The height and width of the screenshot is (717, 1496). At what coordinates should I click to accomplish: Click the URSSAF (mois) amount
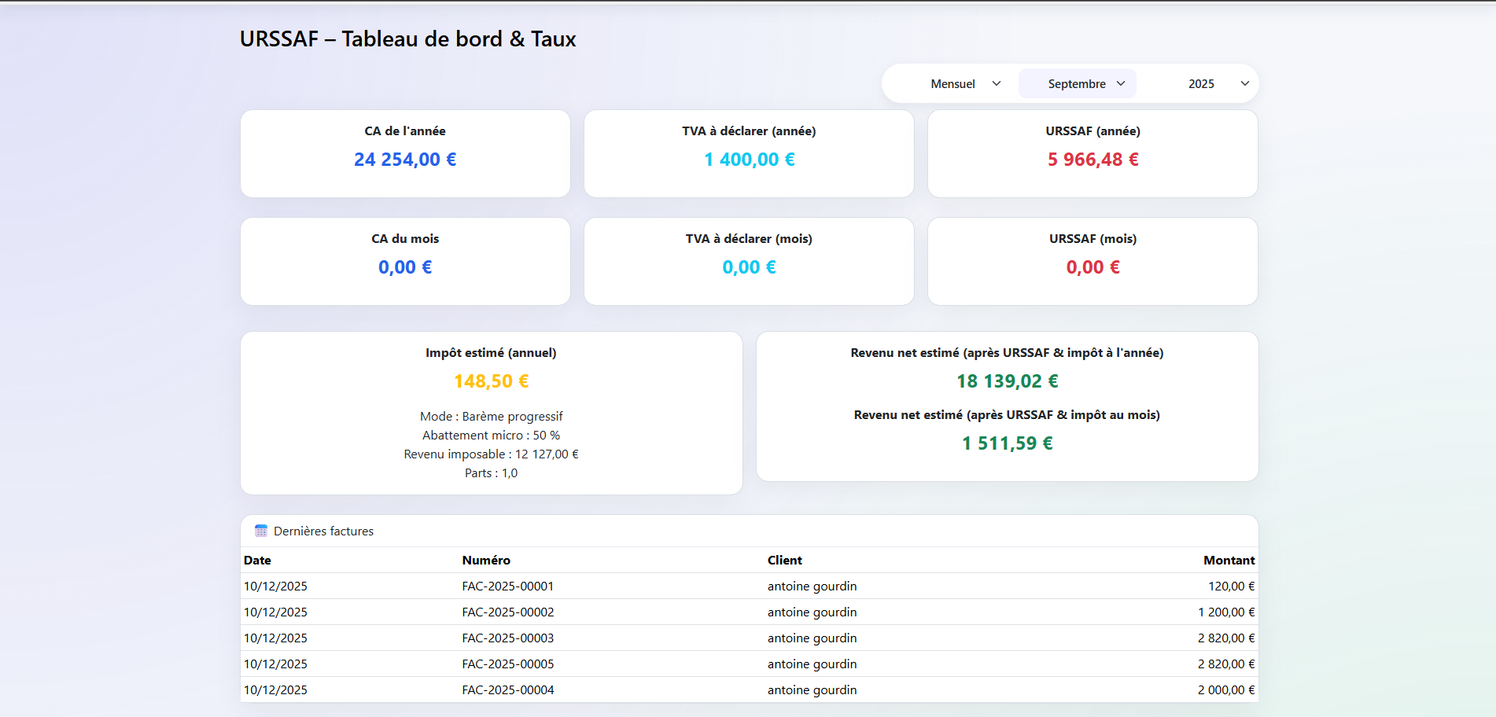(1093, 267)
